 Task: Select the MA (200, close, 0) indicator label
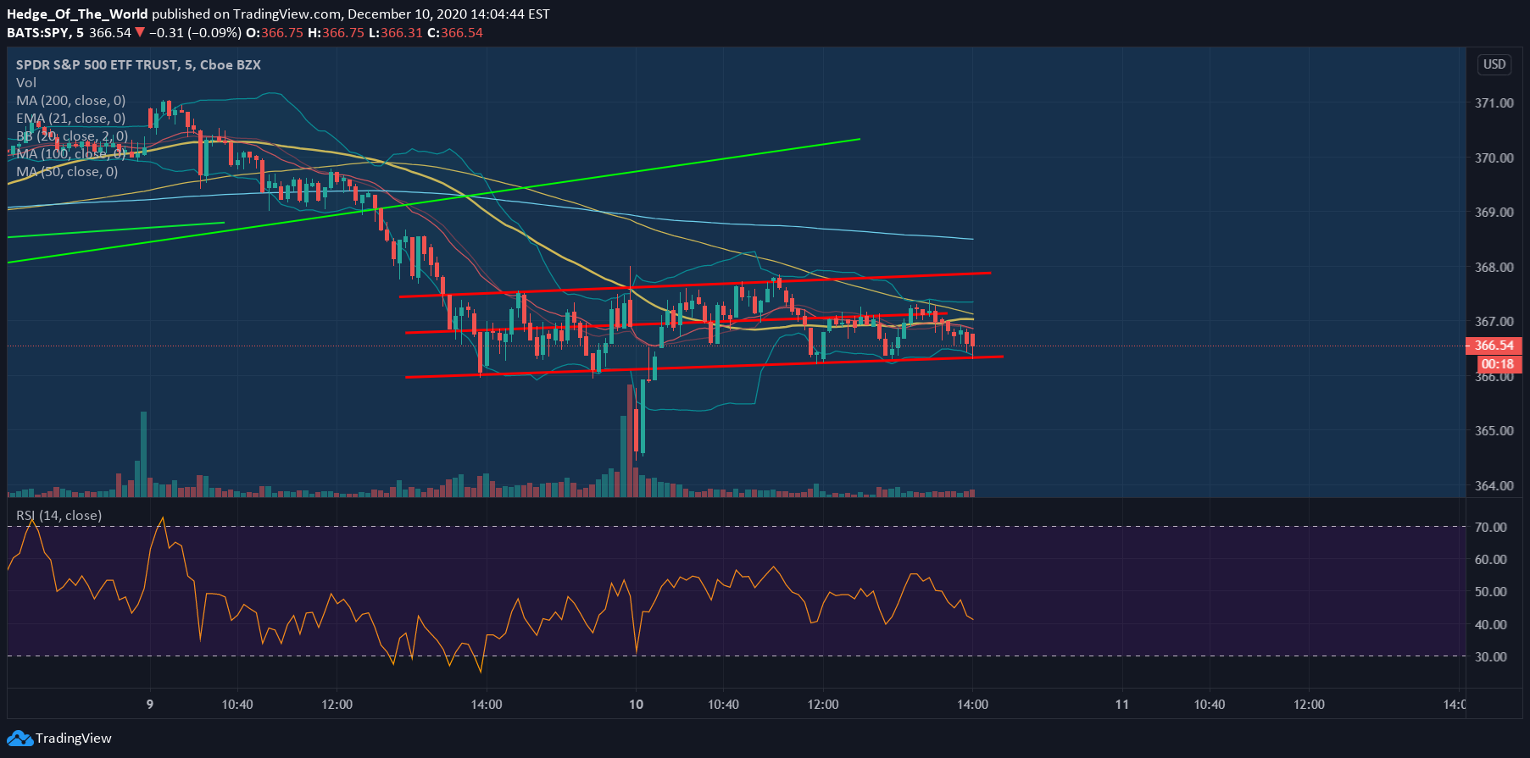click(70, 100)
